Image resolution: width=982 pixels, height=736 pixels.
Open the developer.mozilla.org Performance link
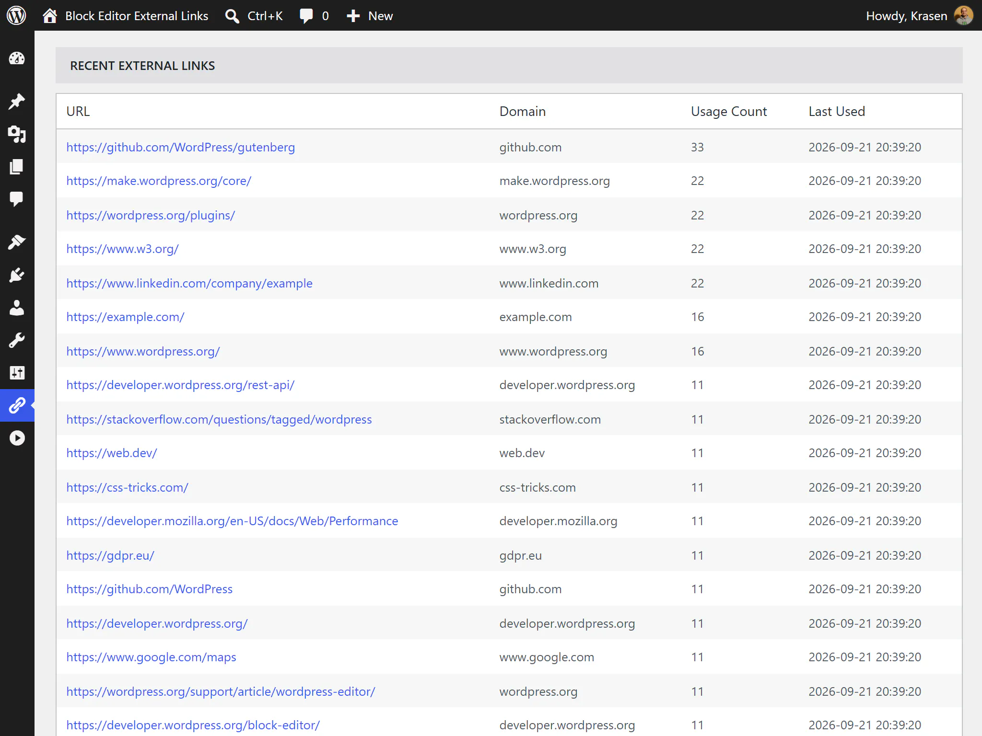click(x=232, y=521)
